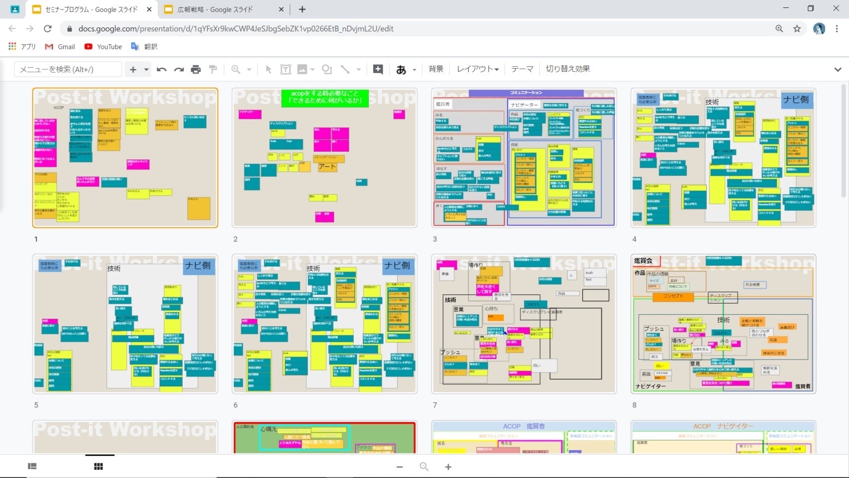Click the input tools あ icon
Viewport: 849px width, 478px height.
tap(401, 70)
